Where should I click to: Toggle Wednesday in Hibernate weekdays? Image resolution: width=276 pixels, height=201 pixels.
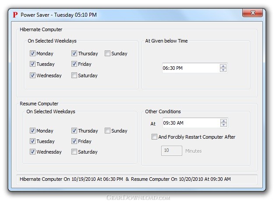click(x=33, y=75)
